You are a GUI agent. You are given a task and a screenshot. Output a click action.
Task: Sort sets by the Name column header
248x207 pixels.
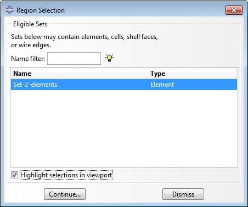click(x=79, y=74)
